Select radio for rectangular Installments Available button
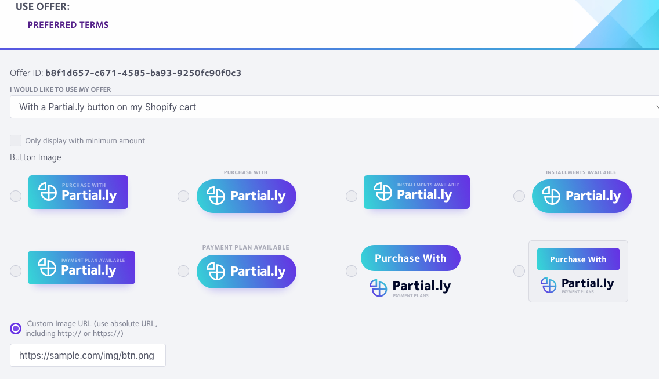659x379 pixels. point(352,196)
